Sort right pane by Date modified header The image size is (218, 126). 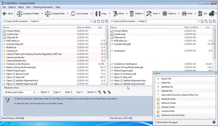click(x=191, y=27)
